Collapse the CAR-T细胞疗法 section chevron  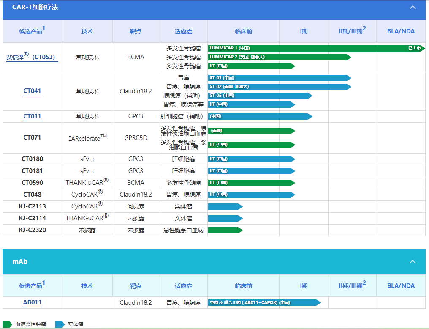413,8
